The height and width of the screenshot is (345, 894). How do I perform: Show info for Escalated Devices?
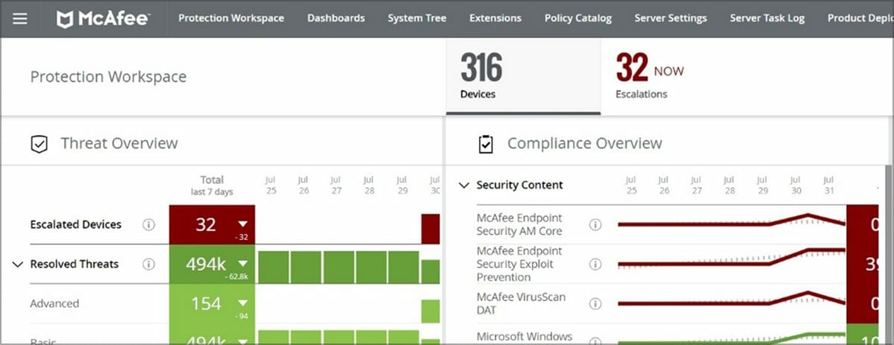click(149, 225)
